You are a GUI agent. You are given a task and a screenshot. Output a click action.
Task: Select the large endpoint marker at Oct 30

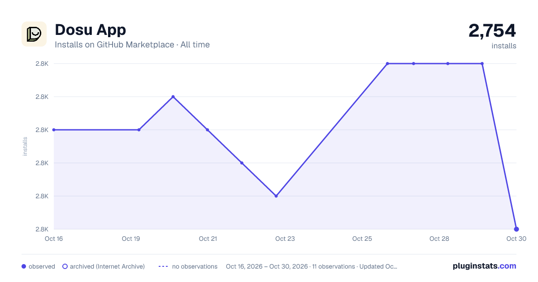[x=516, y=229]
